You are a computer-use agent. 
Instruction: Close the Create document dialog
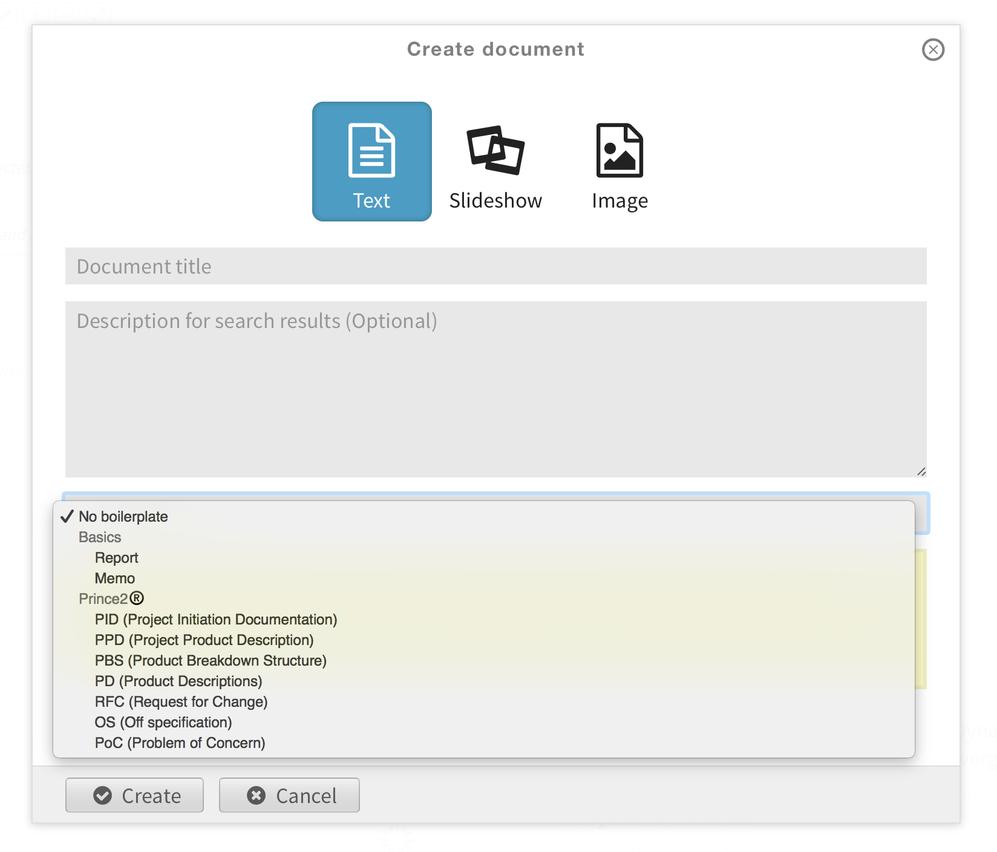933,50
